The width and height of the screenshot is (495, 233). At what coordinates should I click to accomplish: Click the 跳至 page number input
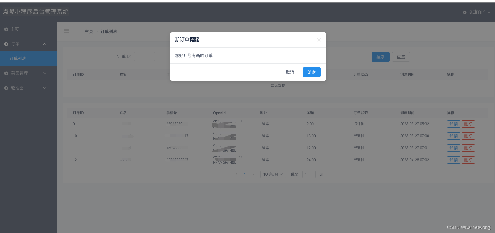click(309, 174)
